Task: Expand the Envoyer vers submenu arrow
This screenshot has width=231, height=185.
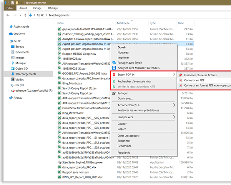Action: [174, 117]
